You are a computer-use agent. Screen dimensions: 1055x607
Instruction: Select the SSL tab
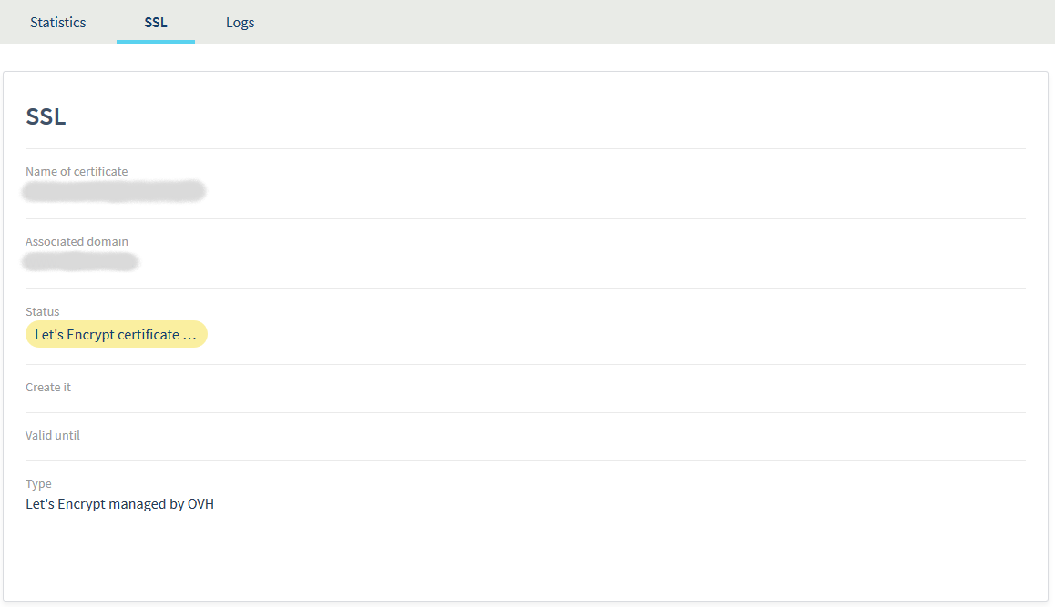tap(155, 22)
